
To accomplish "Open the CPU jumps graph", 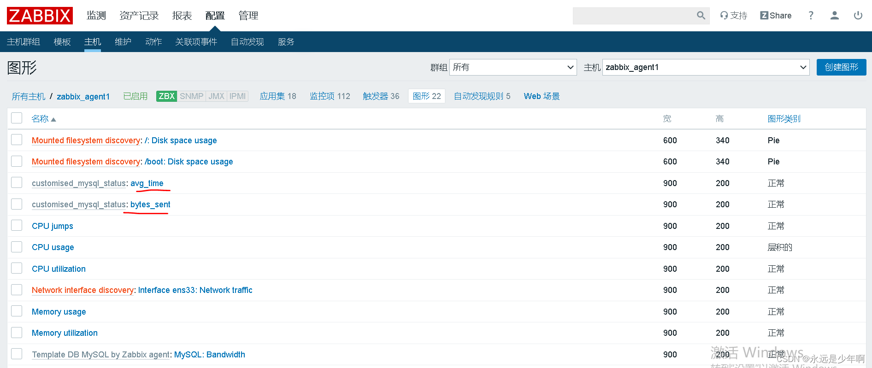I will click(53, 226).
